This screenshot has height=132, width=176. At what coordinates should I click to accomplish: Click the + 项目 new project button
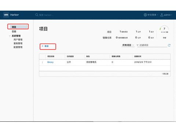[45, 46]
